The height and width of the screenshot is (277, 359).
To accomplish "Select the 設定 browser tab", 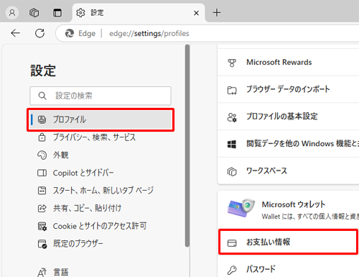I will (139, 12).
